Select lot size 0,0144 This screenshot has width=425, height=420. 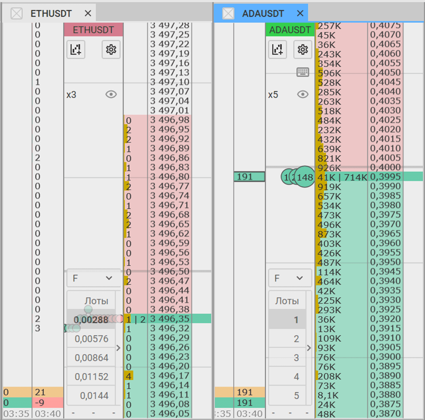(x=91, y=396)
